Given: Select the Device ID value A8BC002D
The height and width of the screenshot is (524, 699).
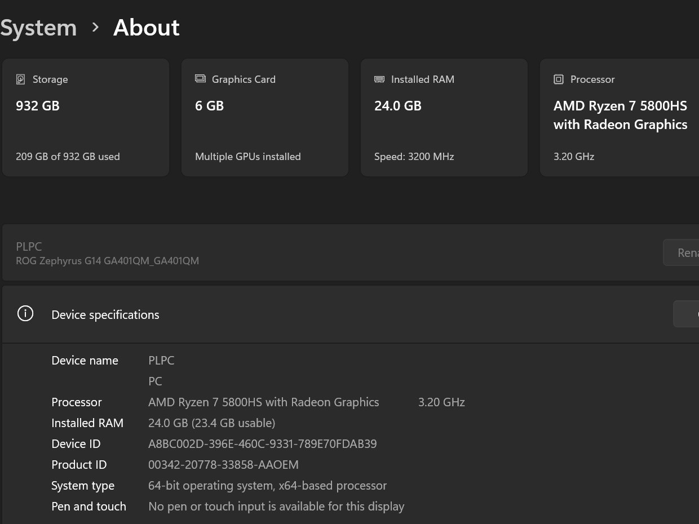Looking at the screenshot, I should click(263, 444).
